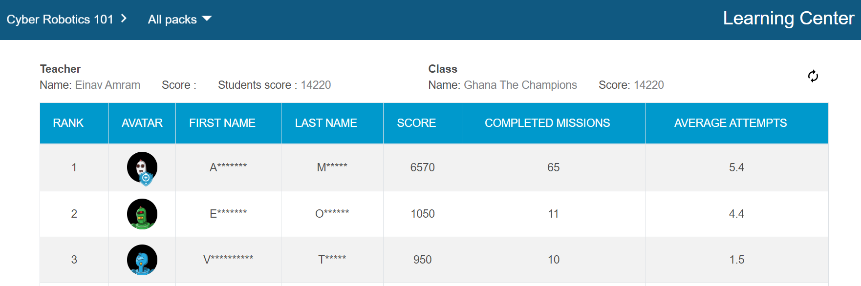861x286 pixels.
Task: Click the AVATAR column header
Action: [142, 123]
